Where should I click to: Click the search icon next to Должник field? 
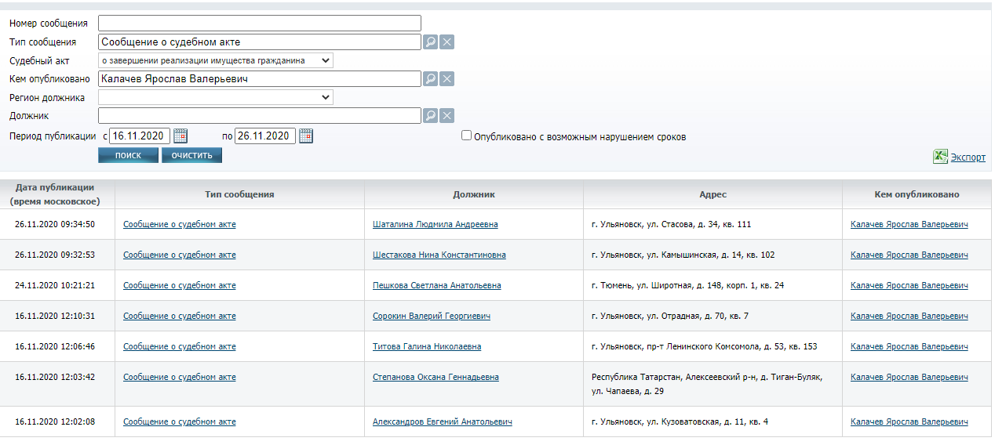(x=430, y=116)
